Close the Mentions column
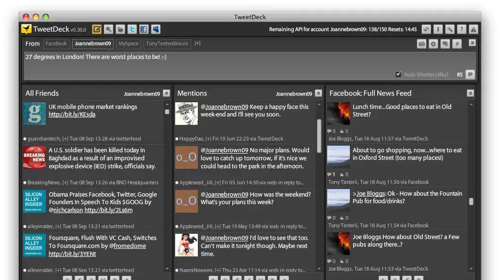 click(318, 93)
